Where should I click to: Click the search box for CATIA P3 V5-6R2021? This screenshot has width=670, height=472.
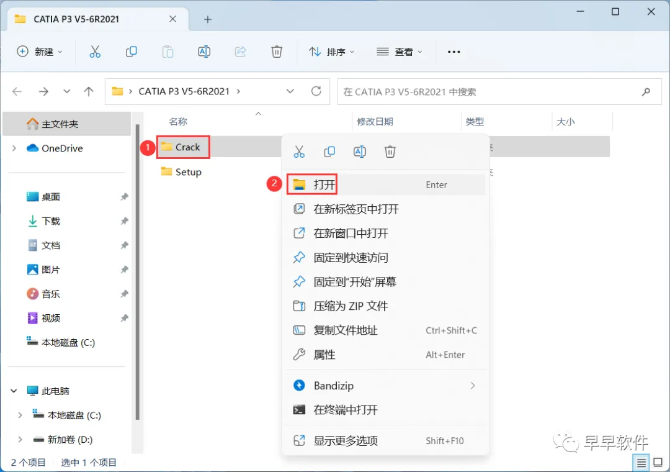point(499,91)
